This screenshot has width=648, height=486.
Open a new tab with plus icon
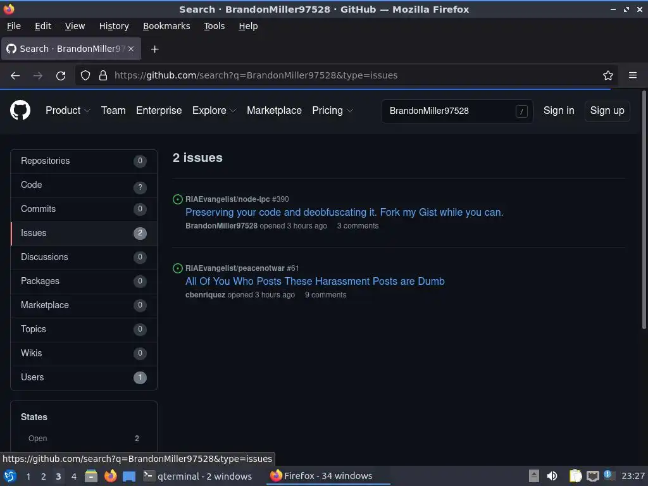154,49
